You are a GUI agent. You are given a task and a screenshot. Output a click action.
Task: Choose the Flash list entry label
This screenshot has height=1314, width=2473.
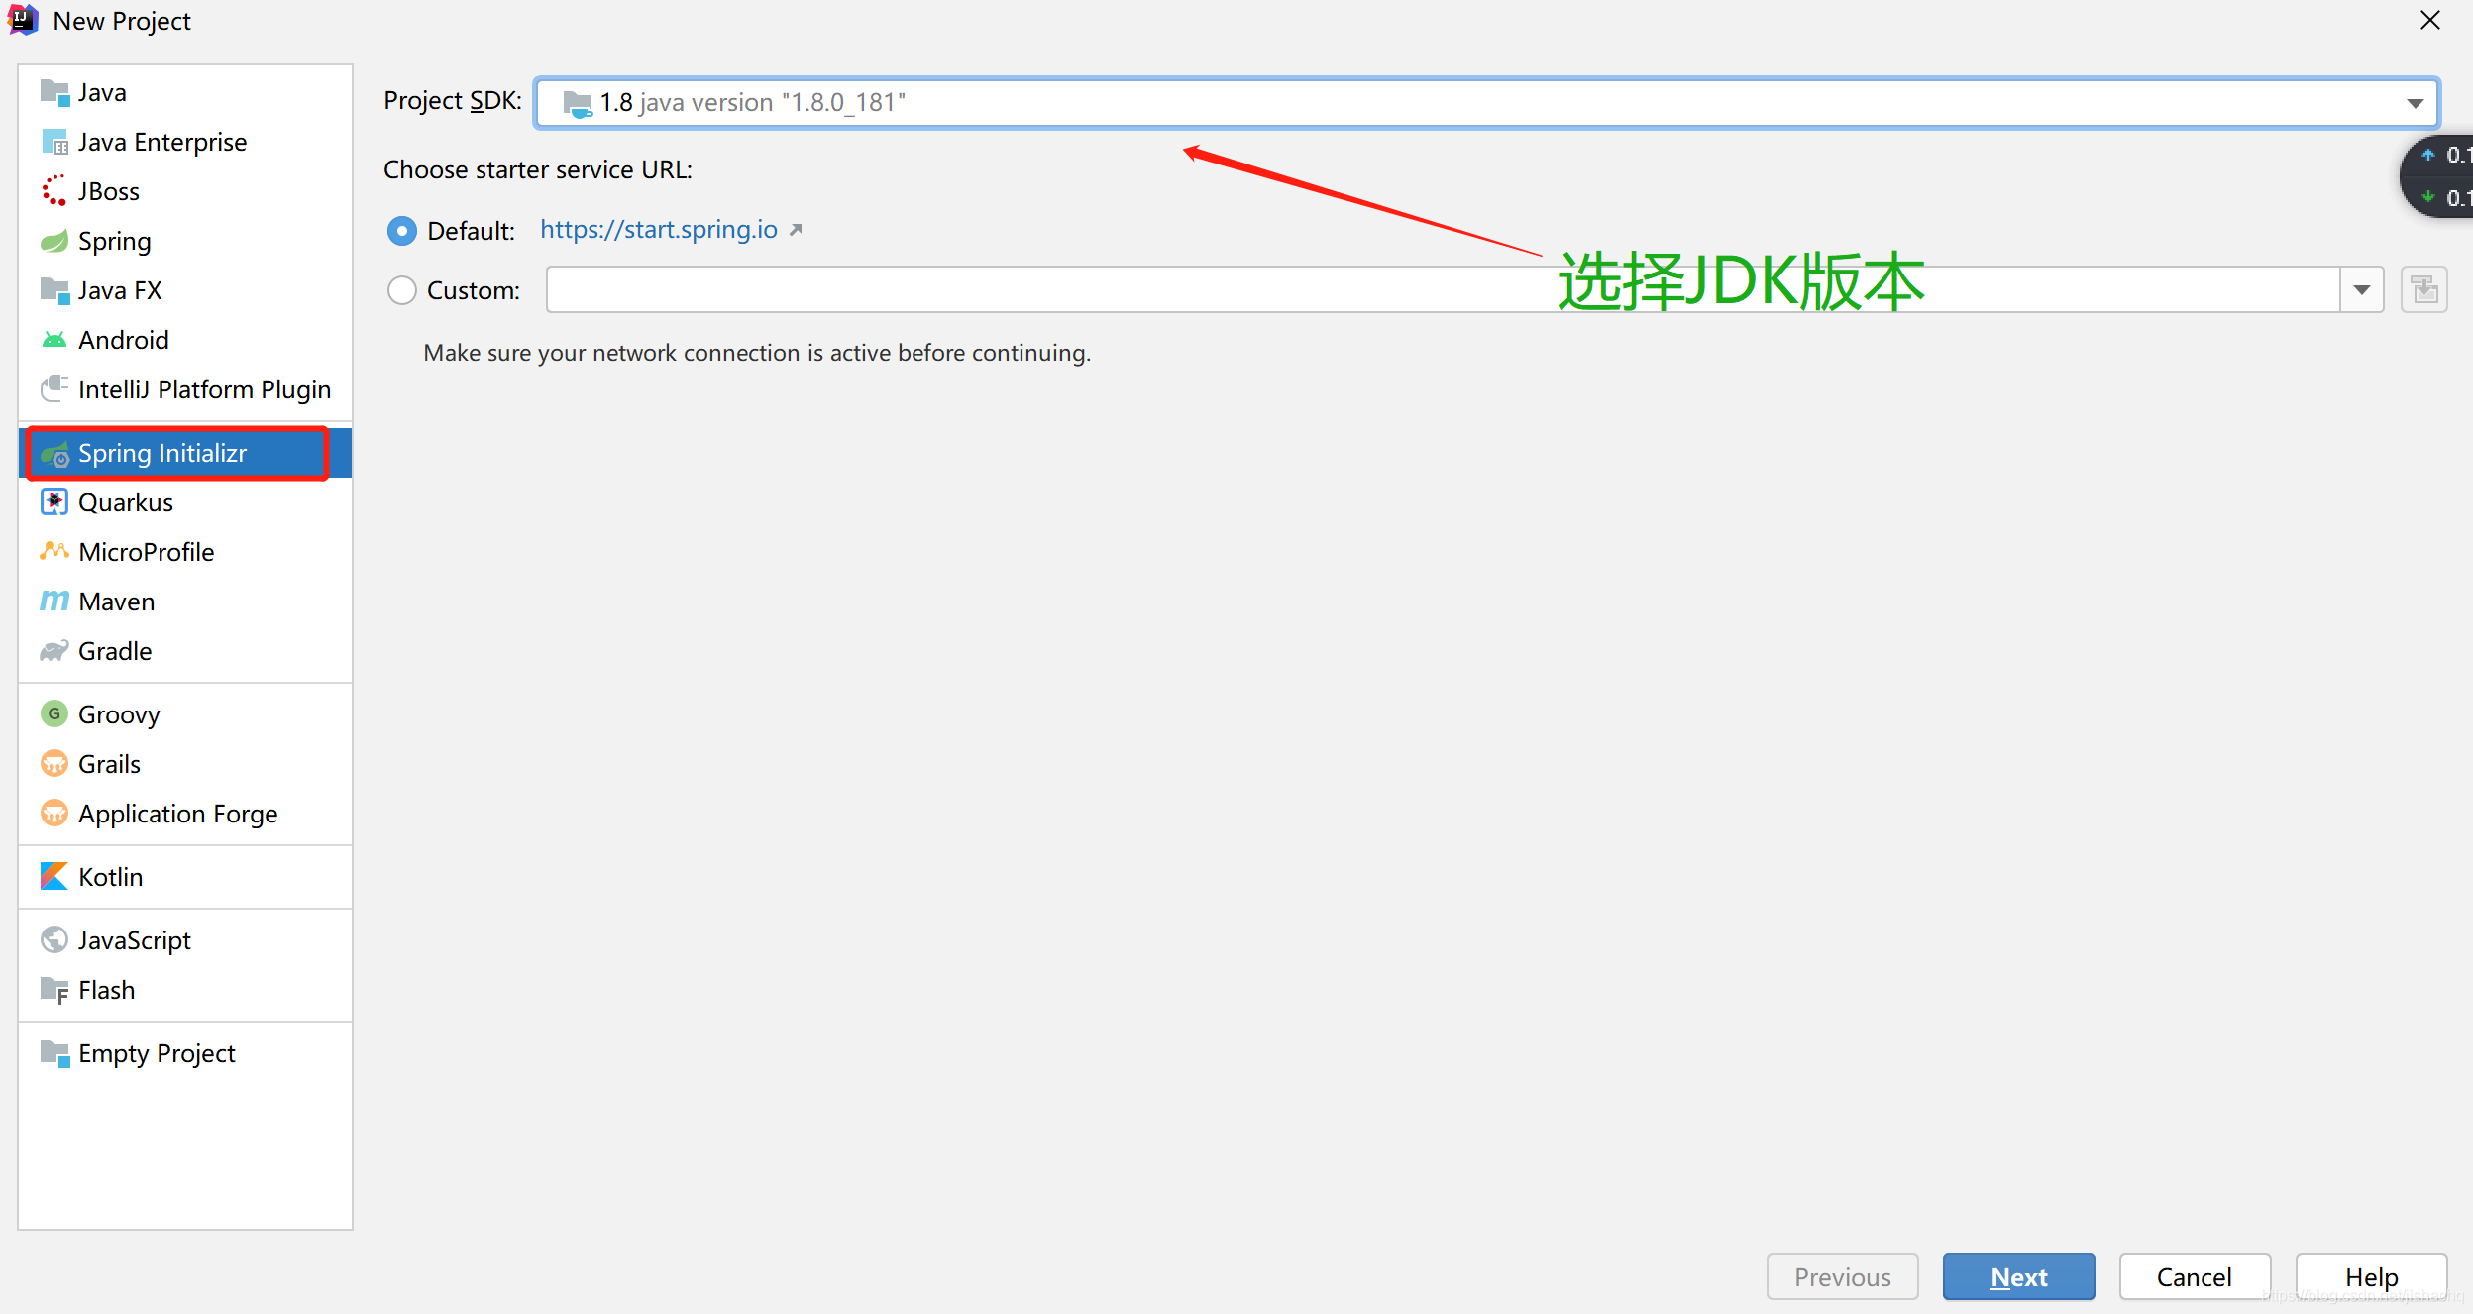tap(107, 990)
